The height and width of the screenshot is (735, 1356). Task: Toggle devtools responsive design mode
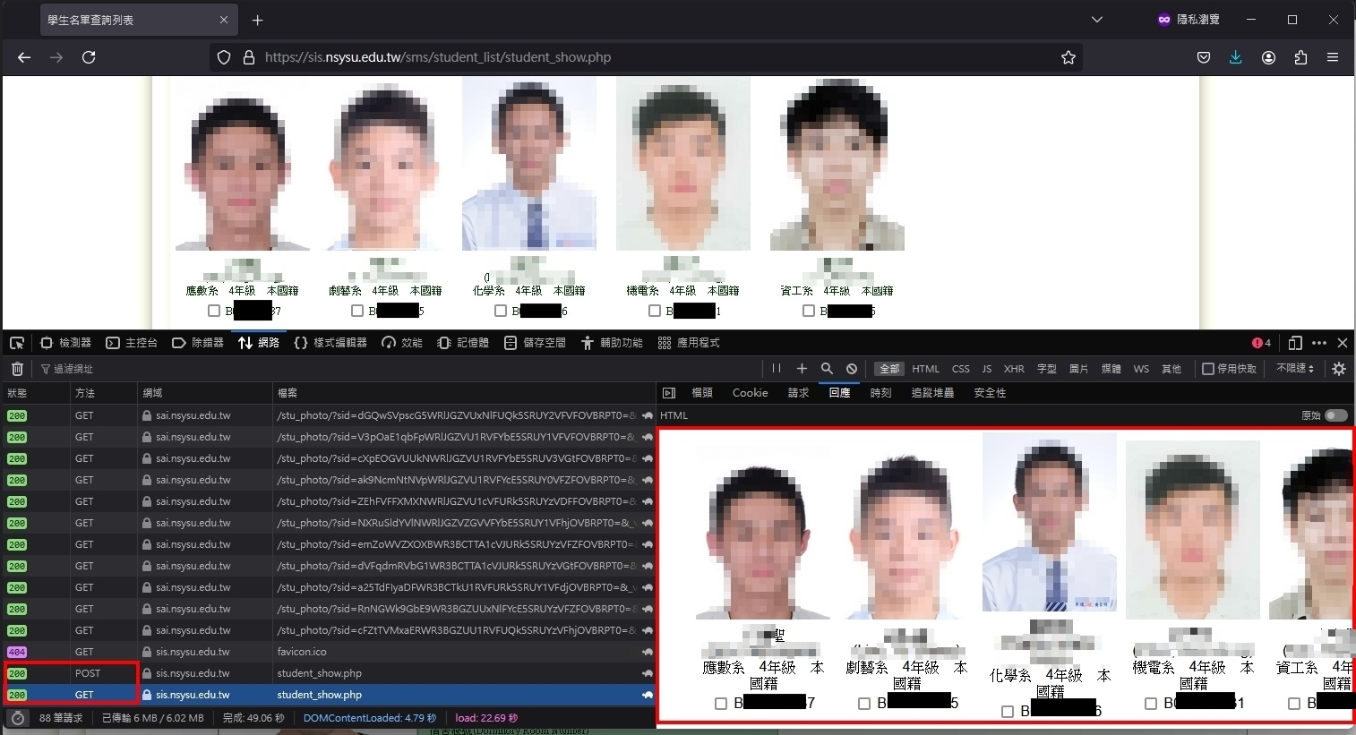[x=1295, y=343]
